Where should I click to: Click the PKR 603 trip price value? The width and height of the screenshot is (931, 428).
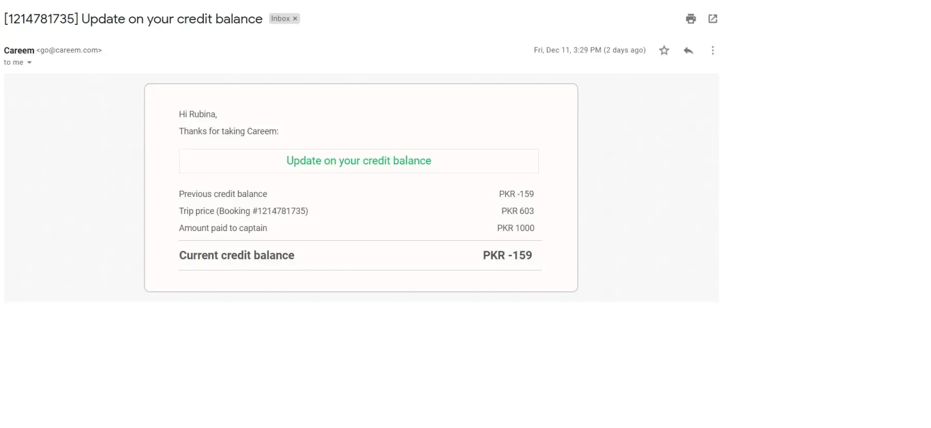[517, 211]
